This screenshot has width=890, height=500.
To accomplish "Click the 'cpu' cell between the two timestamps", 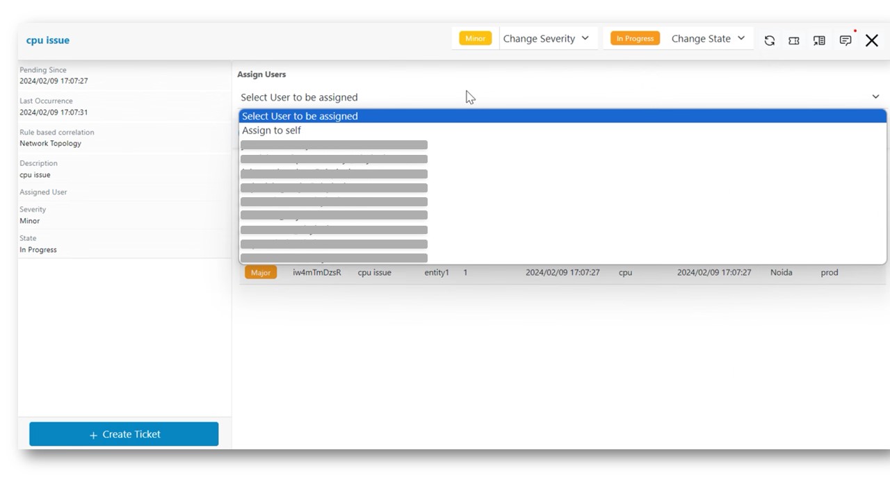I will [625, 273].
